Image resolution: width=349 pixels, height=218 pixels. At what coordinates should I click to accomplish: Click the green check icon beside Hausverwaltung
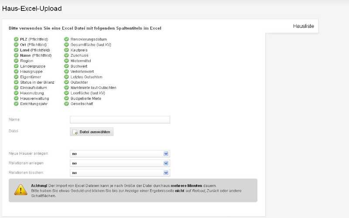click(x=16, y=99)
